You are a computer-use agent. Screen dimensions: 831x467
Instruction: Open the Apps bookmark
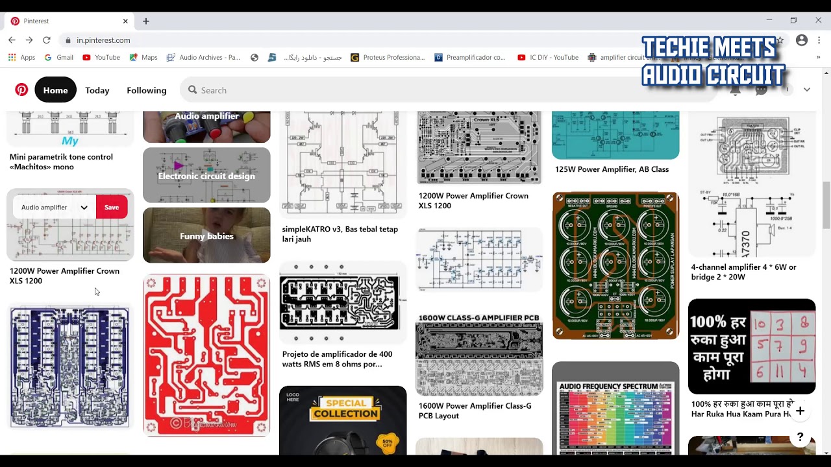pos(22,57)
